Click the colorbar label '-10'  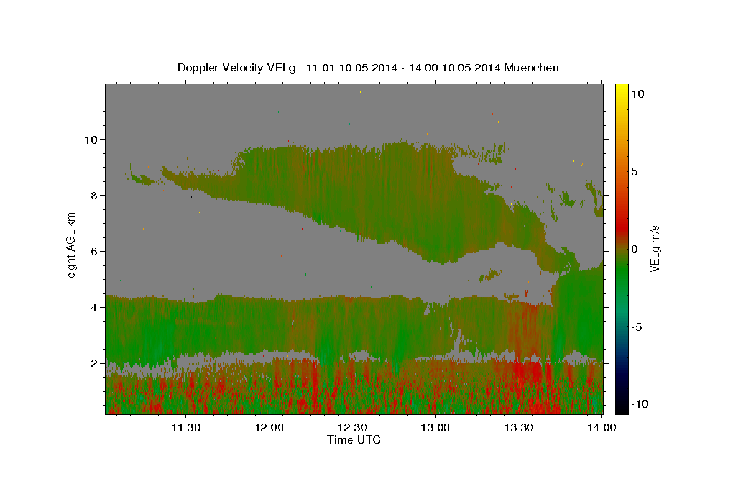[640, 404]
